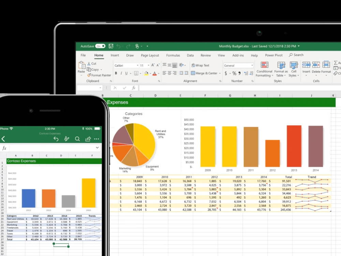
Task: Click the Percent Style icon
Action: (234, 73)
